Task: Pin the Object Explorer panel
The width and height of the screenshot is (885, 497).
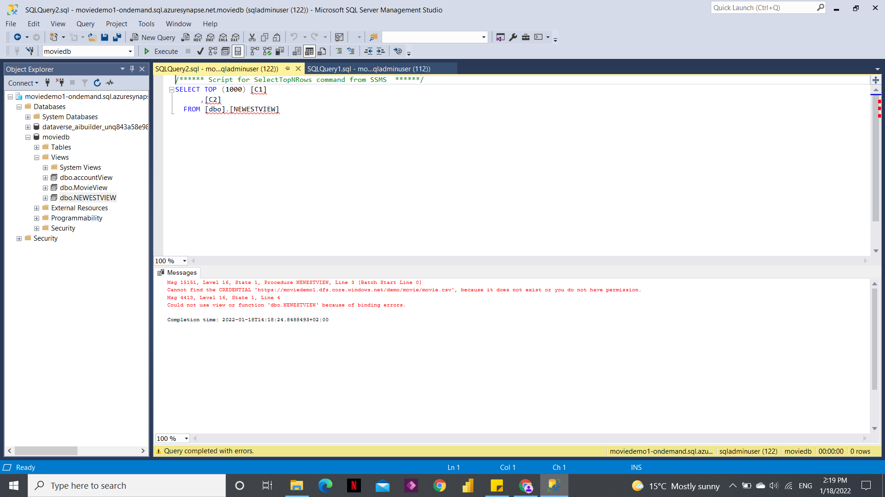Action: pos(131,69)
